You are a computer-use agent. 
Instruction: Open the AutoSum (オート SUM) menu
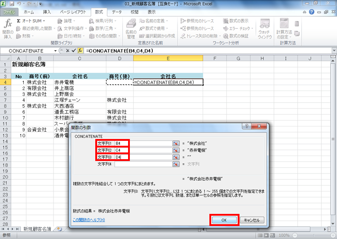point(31,21)
